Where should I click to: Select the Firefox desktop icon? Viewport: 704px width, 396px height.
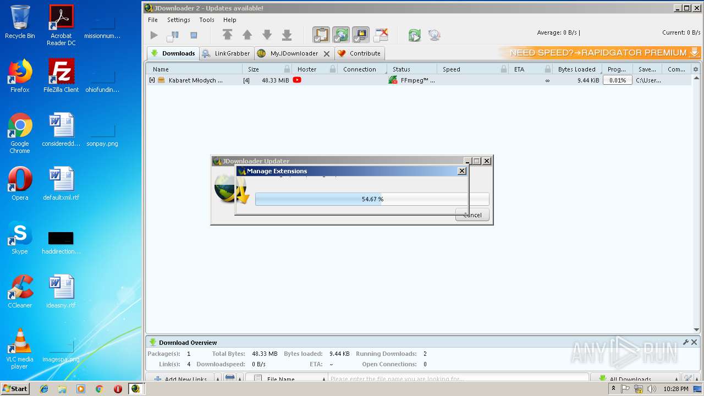pyautogui.click(x=20, y=76)
